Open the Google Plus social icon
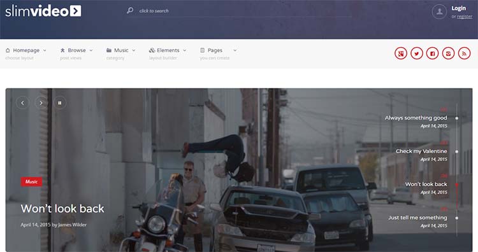478x252 pixels. 401,53
